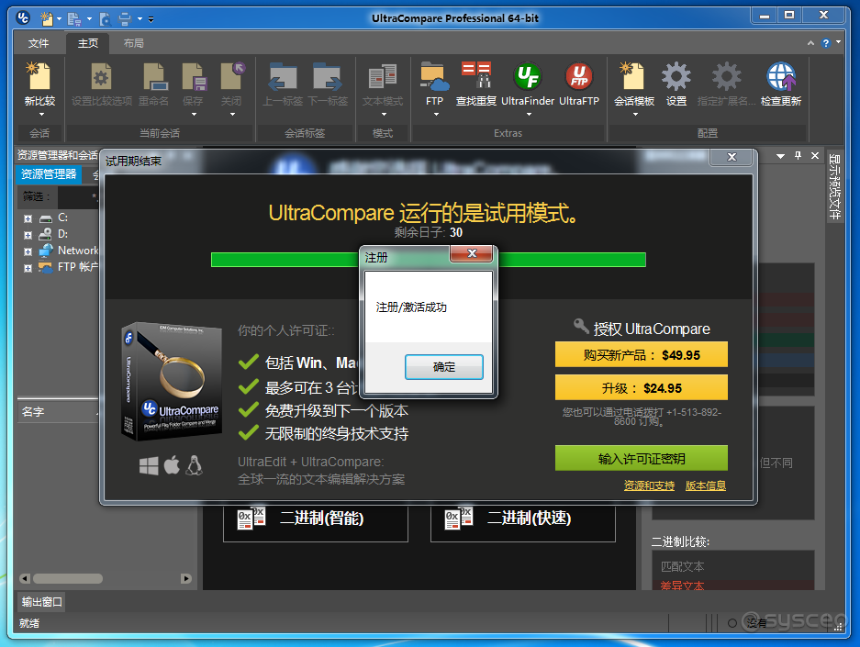Image resolution: width=860 pixels, height=647 pixels.
Task: Click the help question mark icon
Action: 826,43
